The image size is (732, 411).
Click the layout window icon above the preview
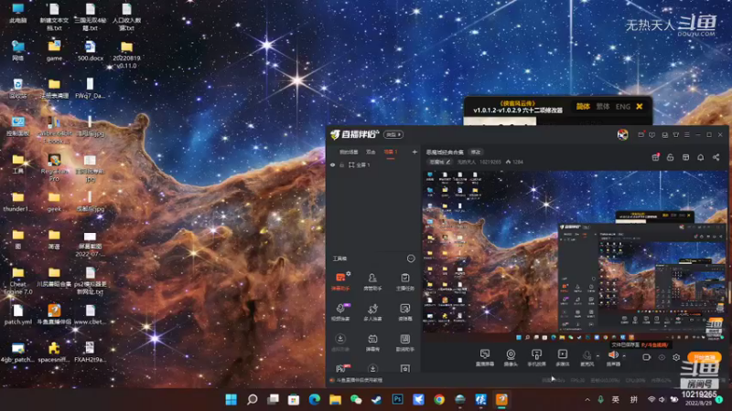(685, 157)
